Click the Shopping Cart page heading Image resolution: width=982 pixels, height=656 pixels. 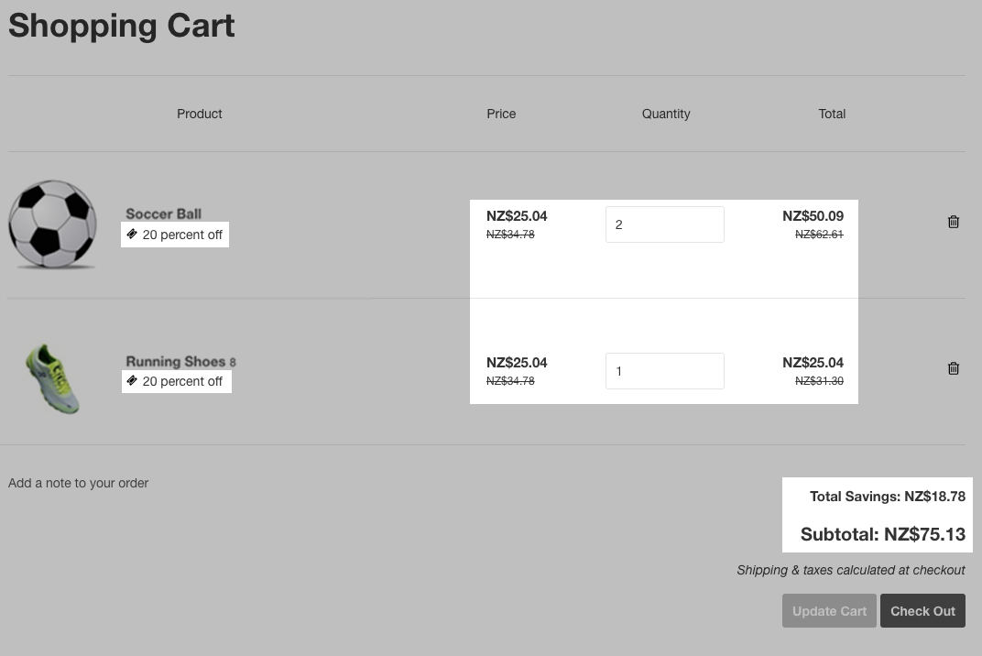(122, 26)
